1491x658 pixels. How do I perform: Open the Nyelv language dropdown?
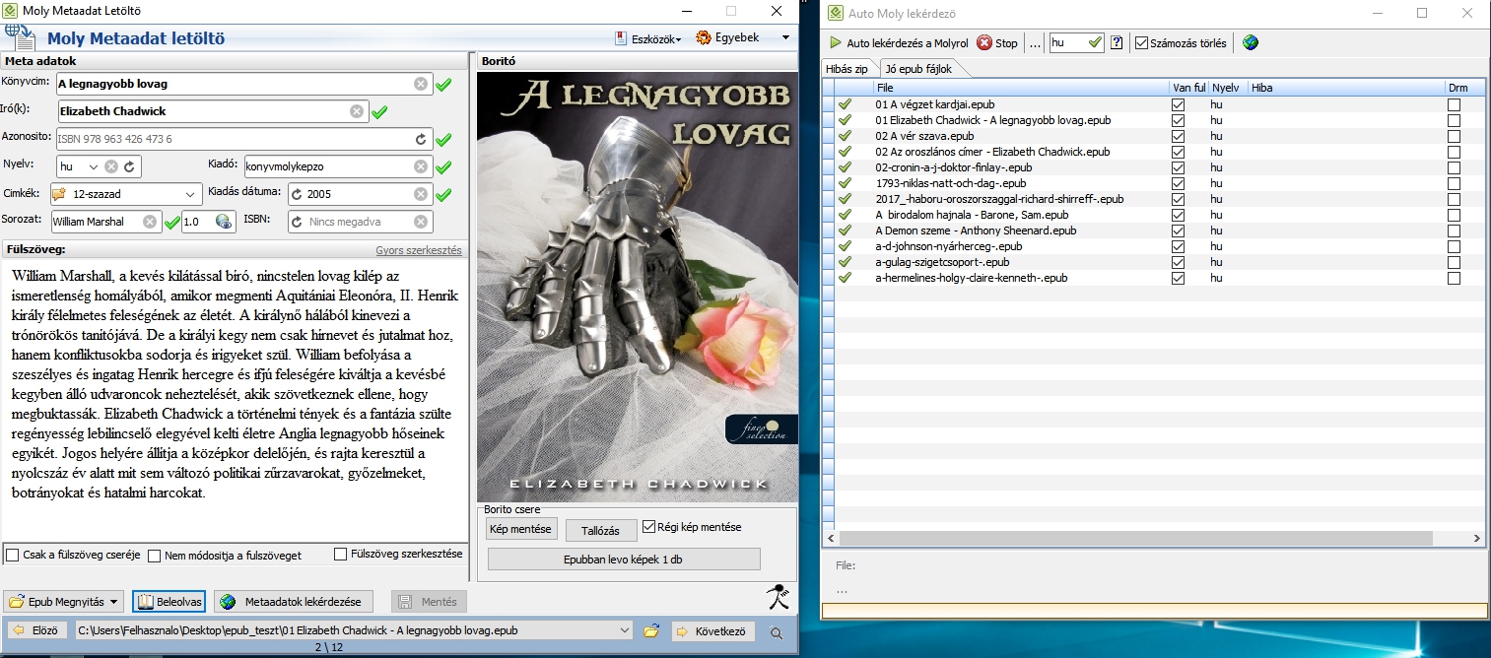coord(94,166)
